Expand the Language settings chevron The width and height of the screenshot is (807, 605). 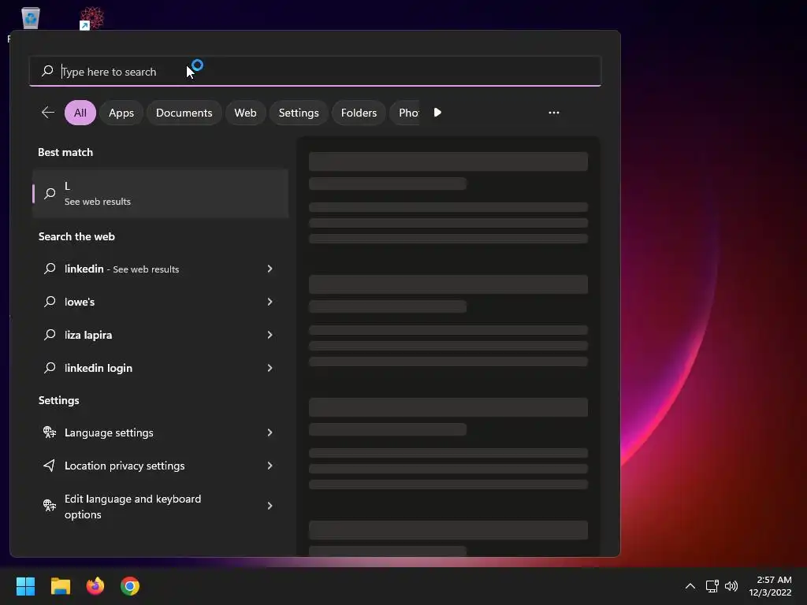pos(270,432)
